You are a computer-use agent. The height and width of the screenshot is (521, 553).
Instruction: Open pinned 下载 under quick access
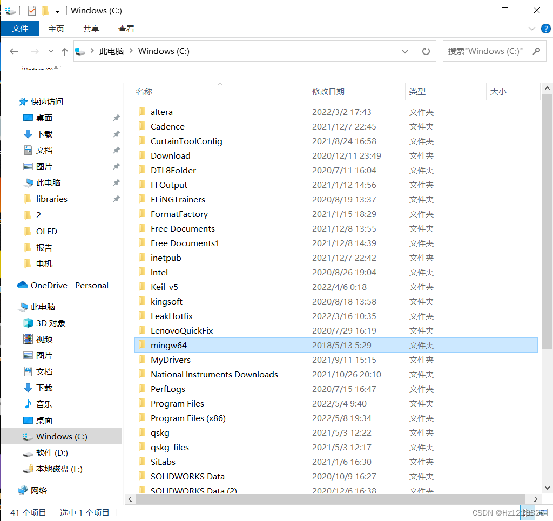[44, 134]
